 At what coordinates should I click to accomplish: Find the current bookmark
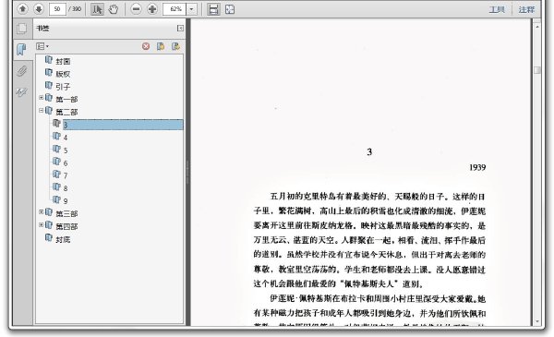pos(175,46)
